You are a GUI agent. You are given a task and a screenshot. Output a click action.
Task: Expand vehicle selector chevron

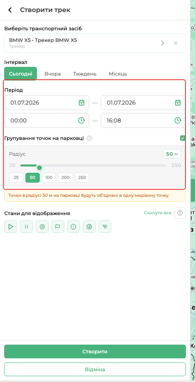click(x=163, y=43)
